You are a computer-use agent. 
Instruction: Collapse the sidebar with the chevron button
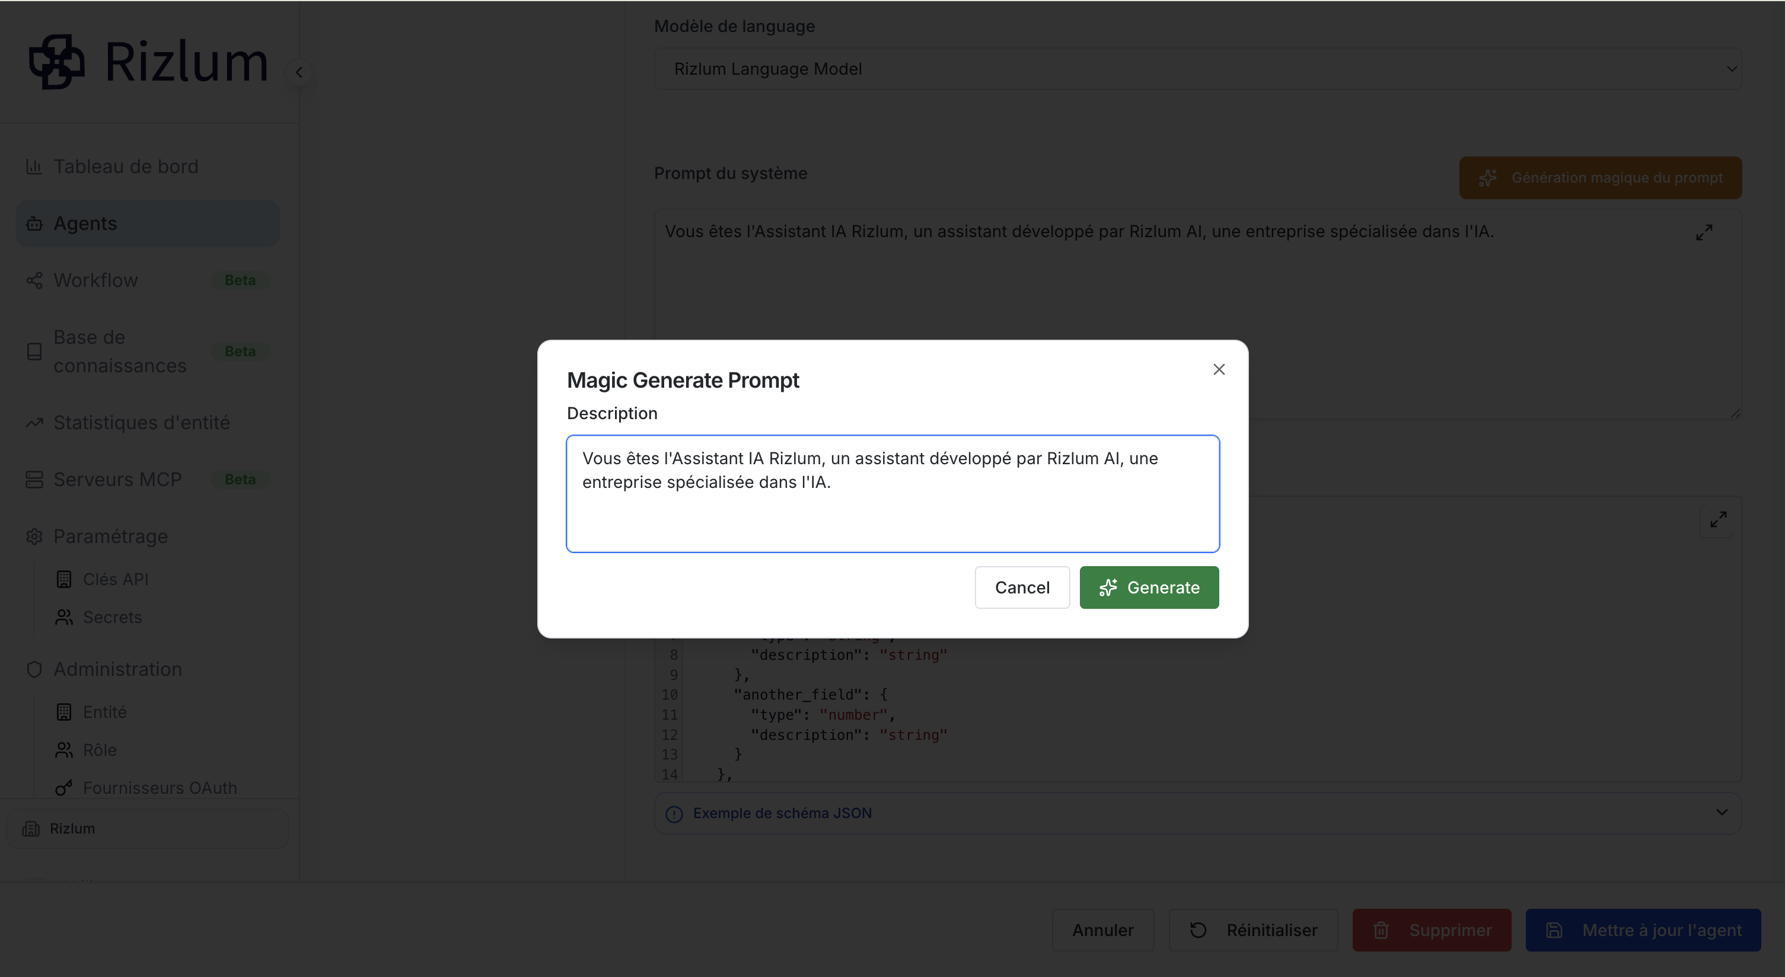coord(299,72)
